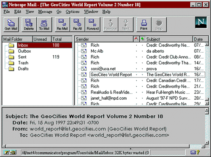Reply to all with Re:All icon
This screenshot has width=211, height=157.
click(x=77, y=24)
